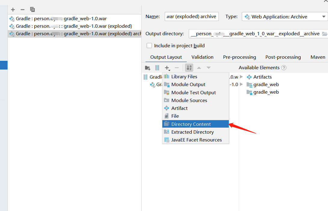Image resolution: width=328 pixels, height=211 pixels.
Task: Click JavaEE Facet Resources icon
Action: (167, 140)
